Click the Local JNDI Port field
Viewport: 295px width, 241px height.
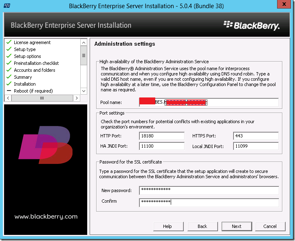point(255,146)
